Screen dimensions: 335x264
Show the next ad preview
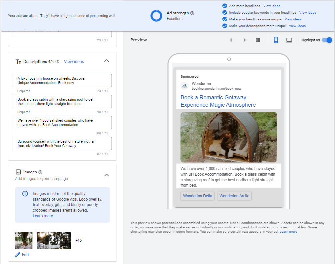244,40
